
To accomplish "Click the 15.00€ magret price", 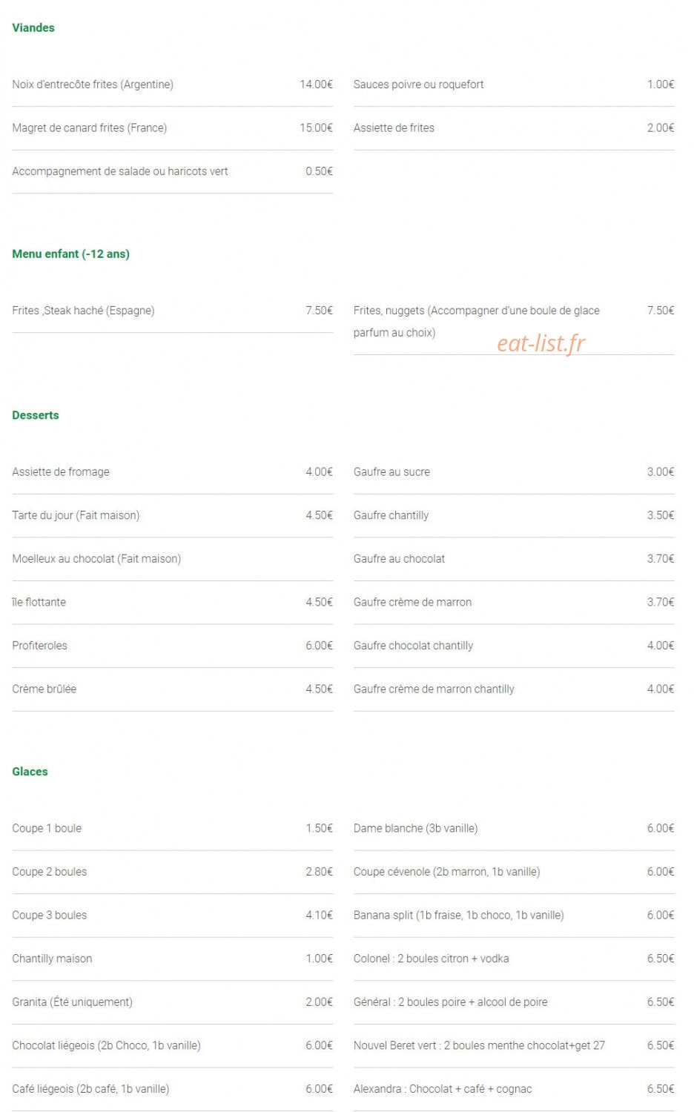I will pos(316,128).
